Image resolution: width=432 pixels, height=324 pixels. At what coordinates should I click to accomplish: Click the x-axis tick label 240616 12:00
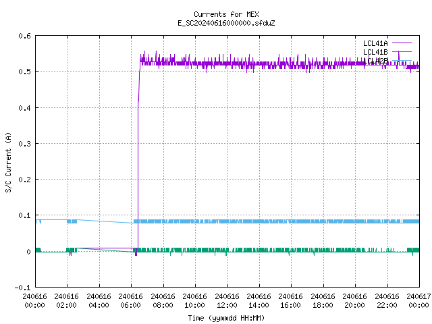pyautogui.click(x=227, y=301)
